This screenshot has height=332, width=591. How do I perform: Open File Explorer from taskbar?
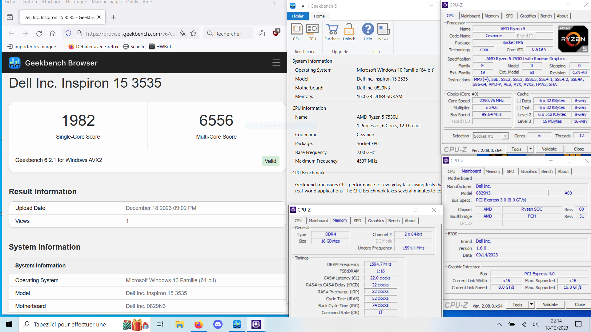pos(179,324)
